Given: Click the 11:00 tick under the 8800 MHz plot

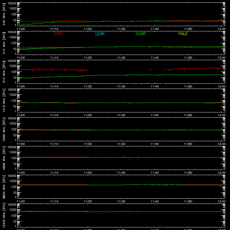Looking at the screenshot, I should tap(21, 202).
